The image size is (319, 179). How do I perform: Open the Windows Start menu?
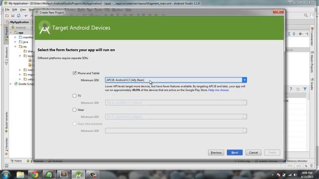coord(5,175)
